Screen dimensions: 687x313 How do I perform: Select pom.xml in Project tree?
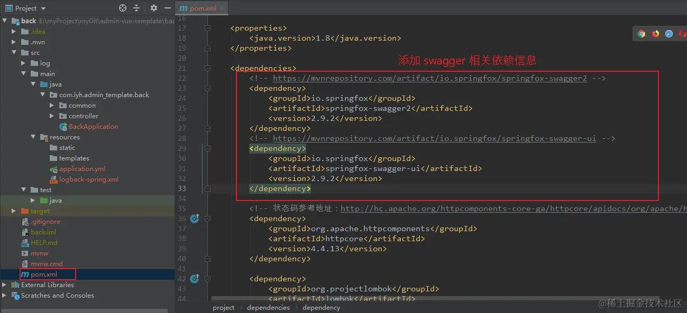coord(43,274)
